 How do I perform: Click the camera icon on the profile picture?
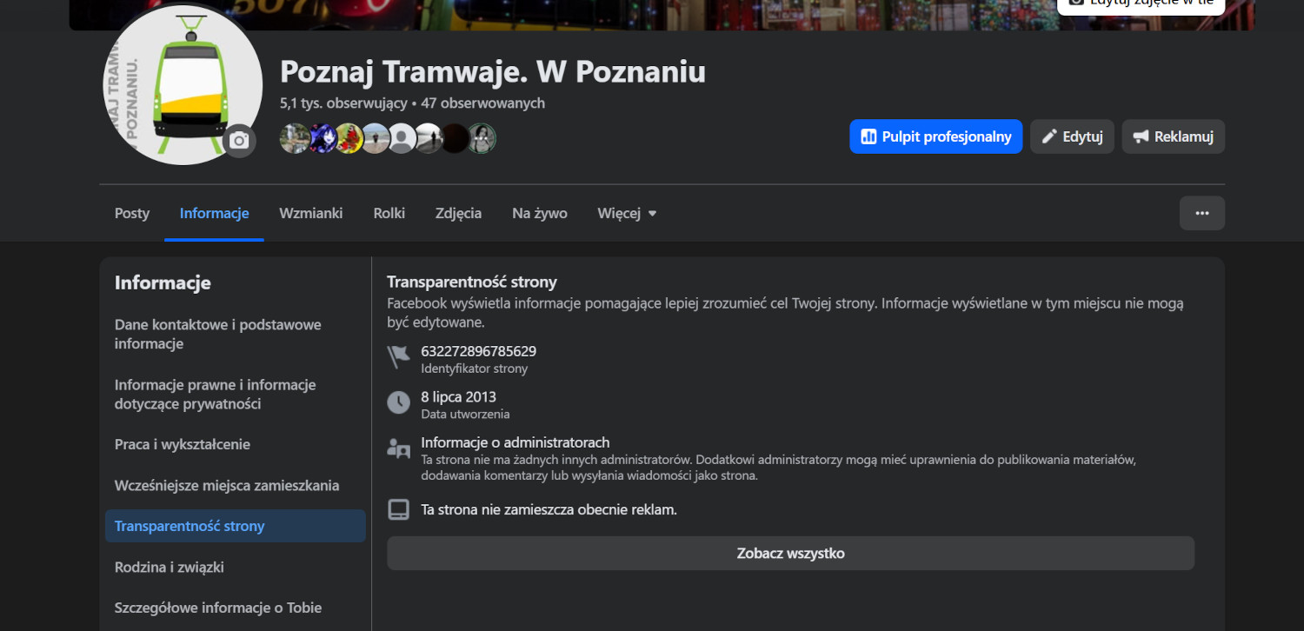click(x=239, y=140)
